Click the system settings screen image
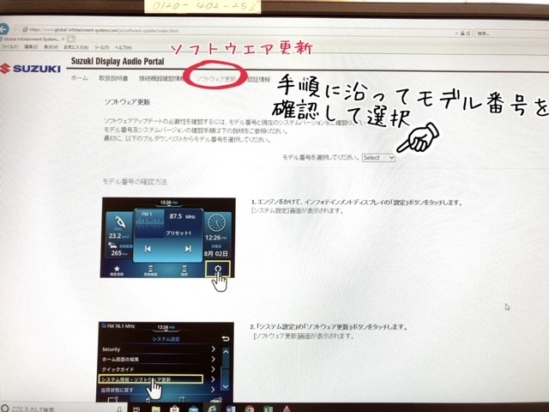 tap(166, 362)
